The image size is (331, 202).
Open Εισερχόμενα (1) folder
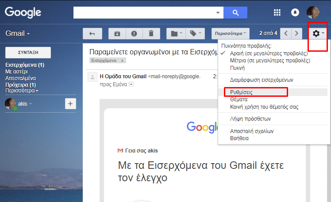pyautogui.click(x=25, y=65)
